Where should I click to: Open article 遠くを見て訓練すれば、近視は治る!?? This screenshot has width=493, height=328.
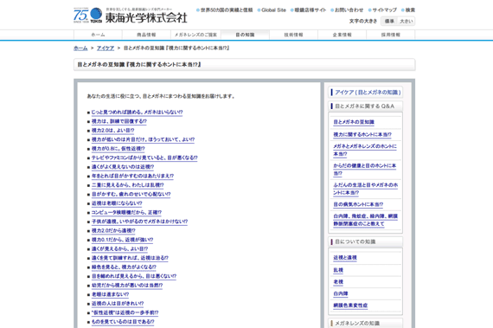130,258
